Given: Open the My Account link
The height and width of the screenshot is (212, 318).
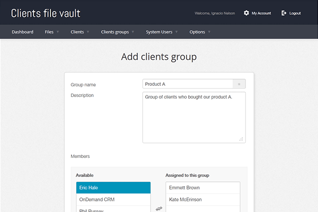Looking at the screenshot, I should pyautogui.click(x=261, y=13).
